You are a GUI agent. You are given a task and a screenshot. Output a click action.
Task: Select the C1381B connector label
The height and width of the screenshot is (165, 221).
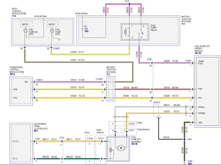39,80
